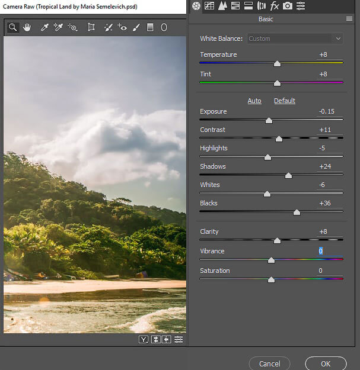
Task: Click the Saturation value field
Action: (330, 271)
